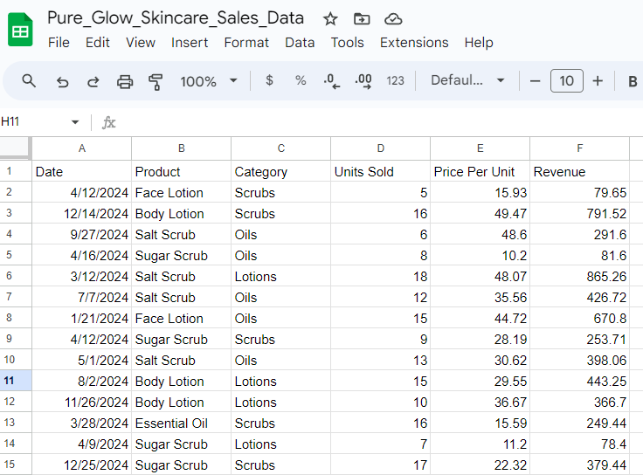Select revenue cell 865.26

point(580,276)
